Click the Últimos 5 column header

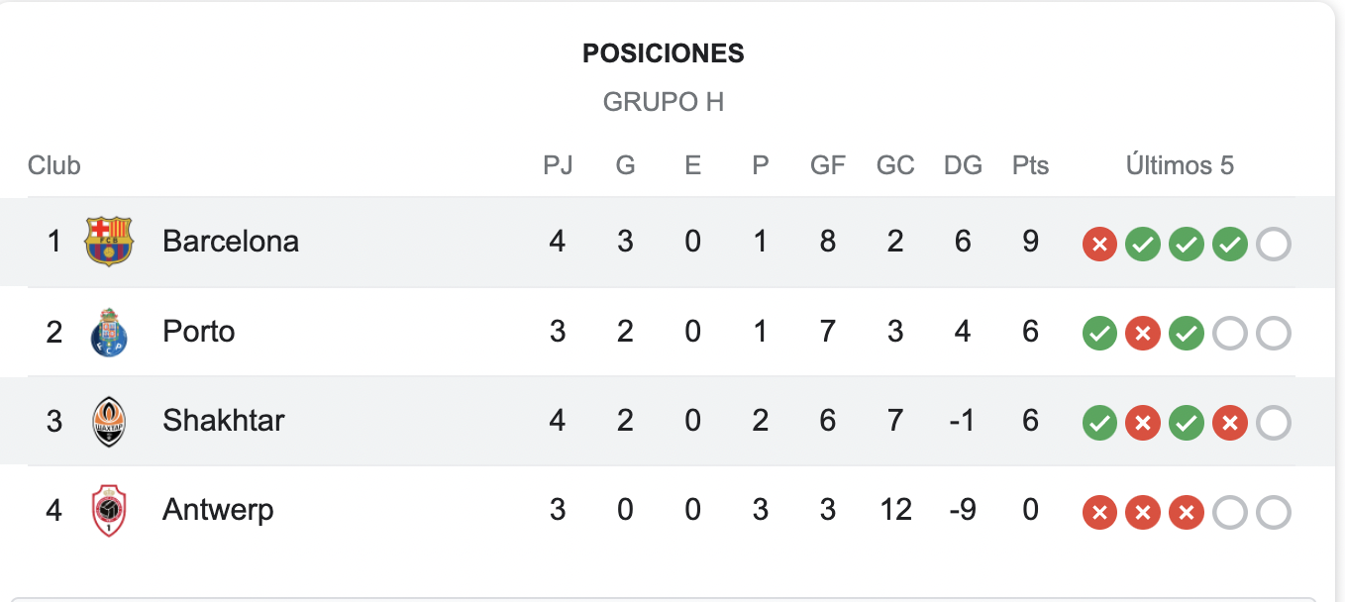tap(1180, 165)
